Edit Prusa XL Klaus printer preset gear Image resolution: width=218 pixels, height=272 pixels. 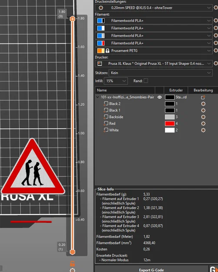coord(215,63)
